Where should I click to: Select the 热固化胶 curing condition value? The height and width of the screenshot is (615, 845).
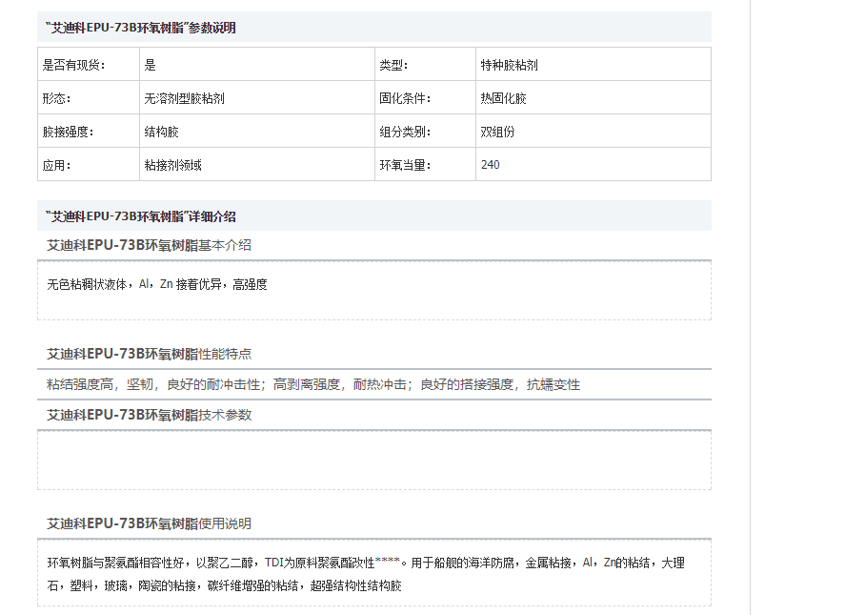coord(503,96)
